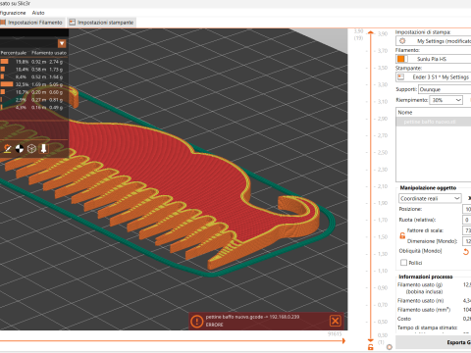This screenshot has height=353, width=471.
Task: Click the lock icon below the vertical layer slider
Action: point(371,347)
